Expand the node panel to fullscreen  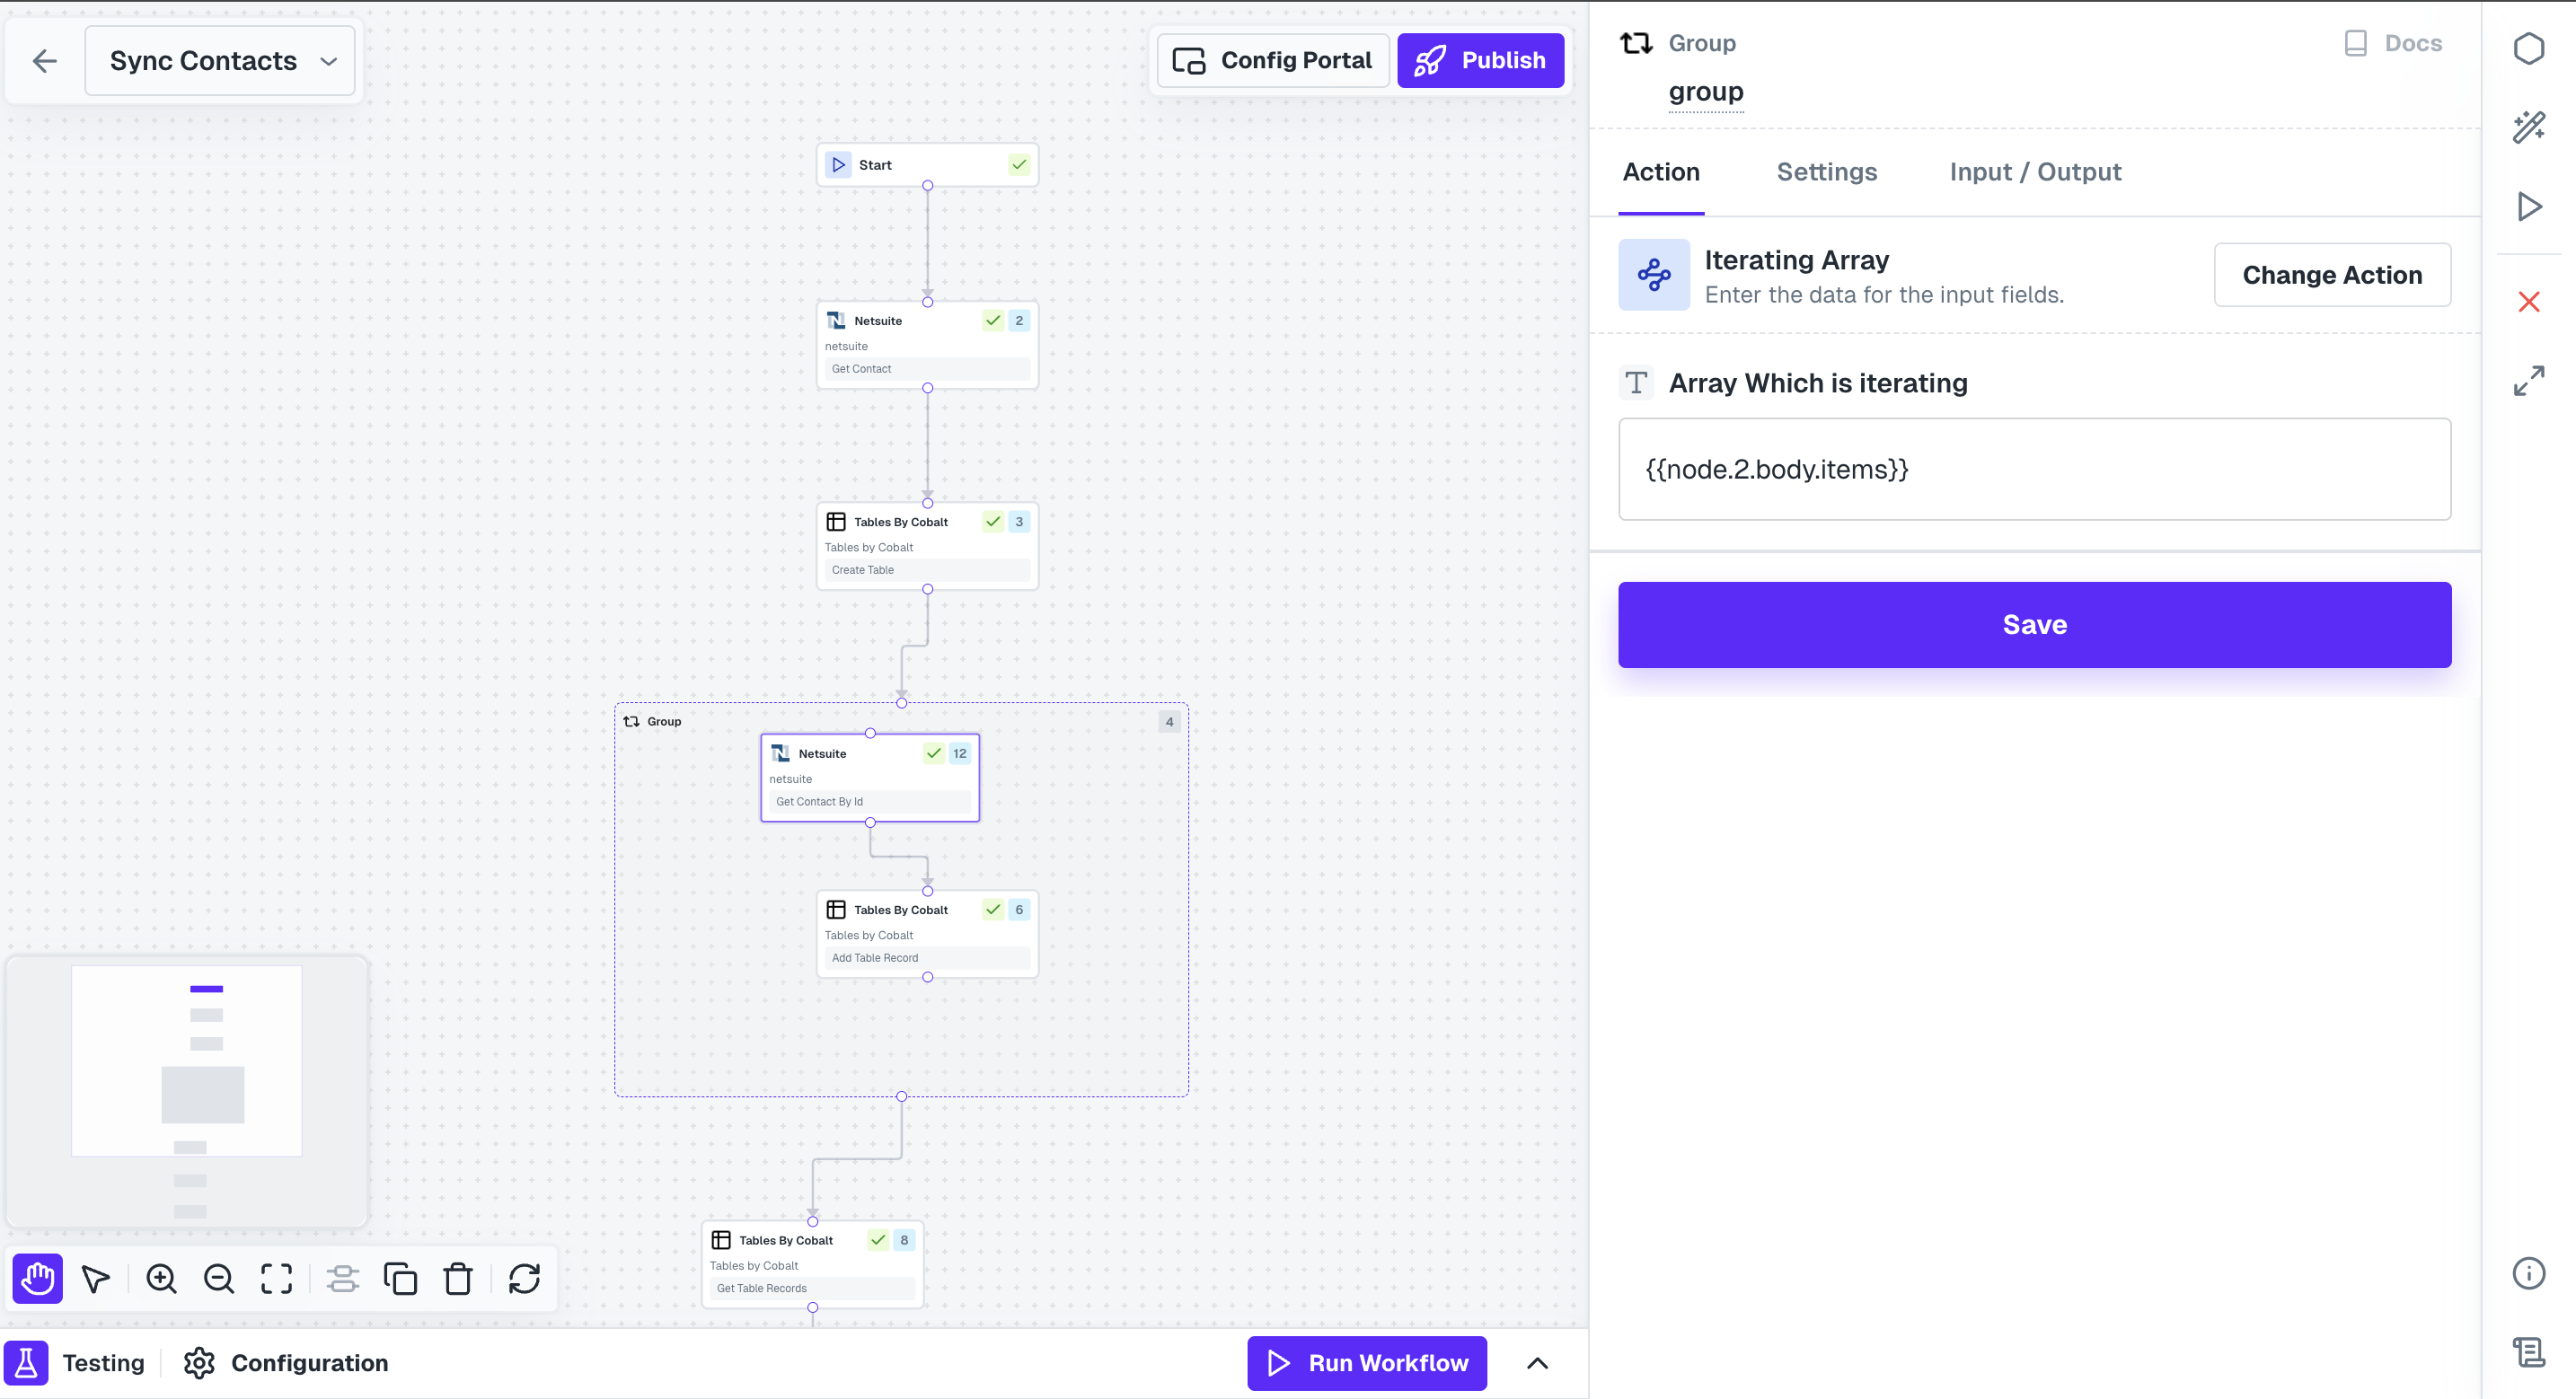coord(2529,380)
